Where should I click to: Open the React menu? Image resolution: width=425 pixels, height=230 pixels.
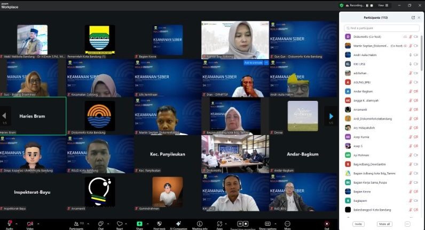pos(120,225)
